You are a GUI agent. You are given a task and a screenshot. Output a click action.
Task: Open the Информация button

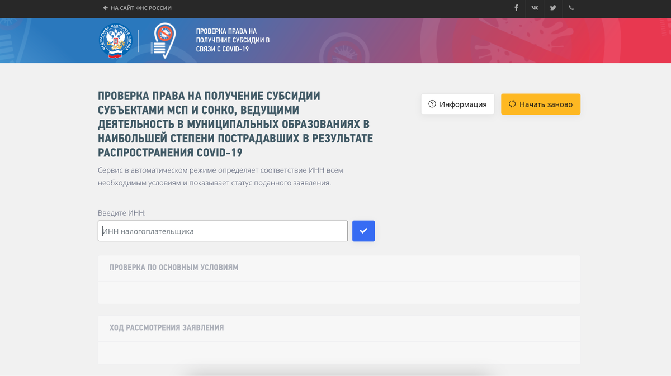(458, 104)
